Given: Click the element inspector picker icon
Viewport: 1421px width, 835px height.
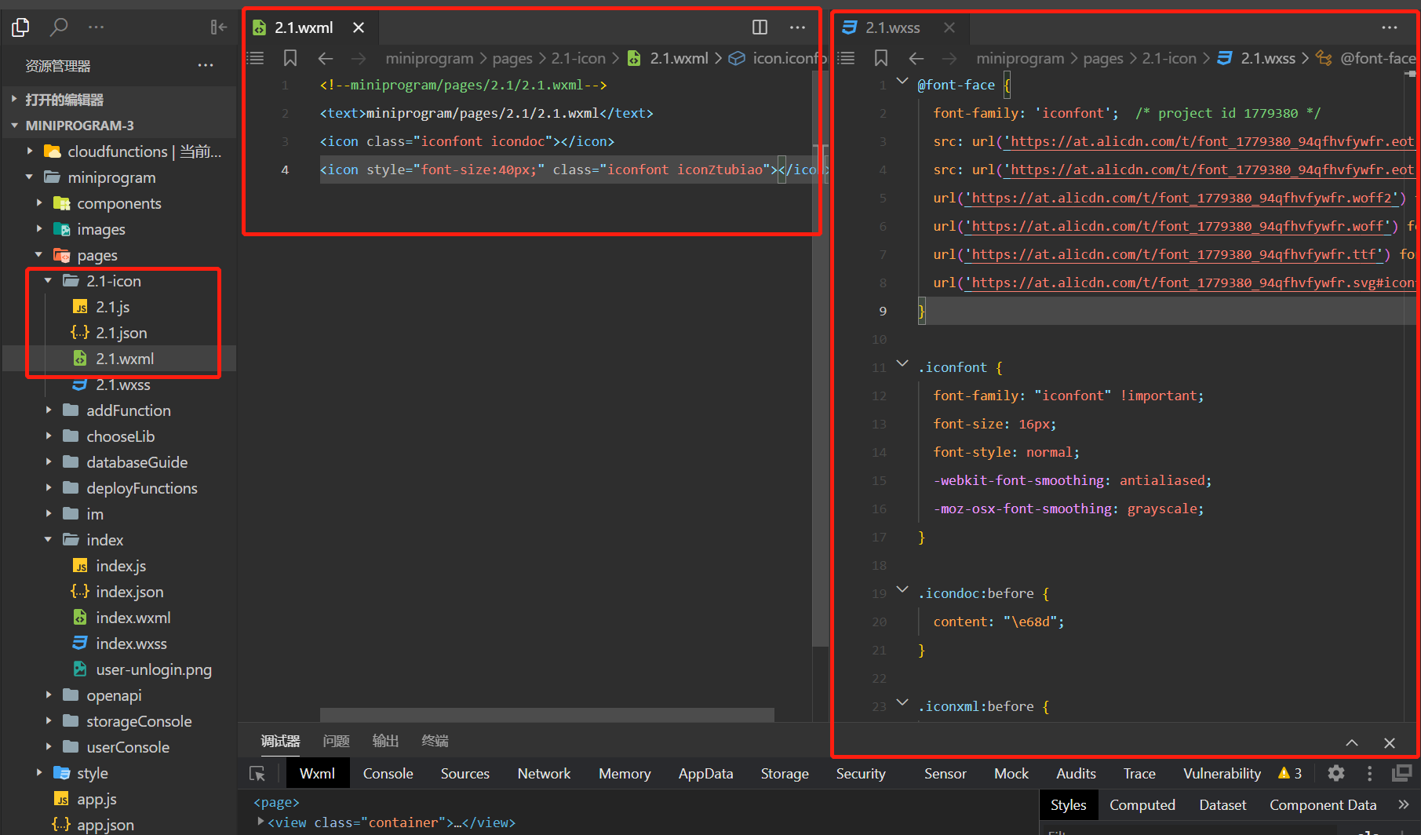Looking at the screenshot, I should tap(257, 774).
